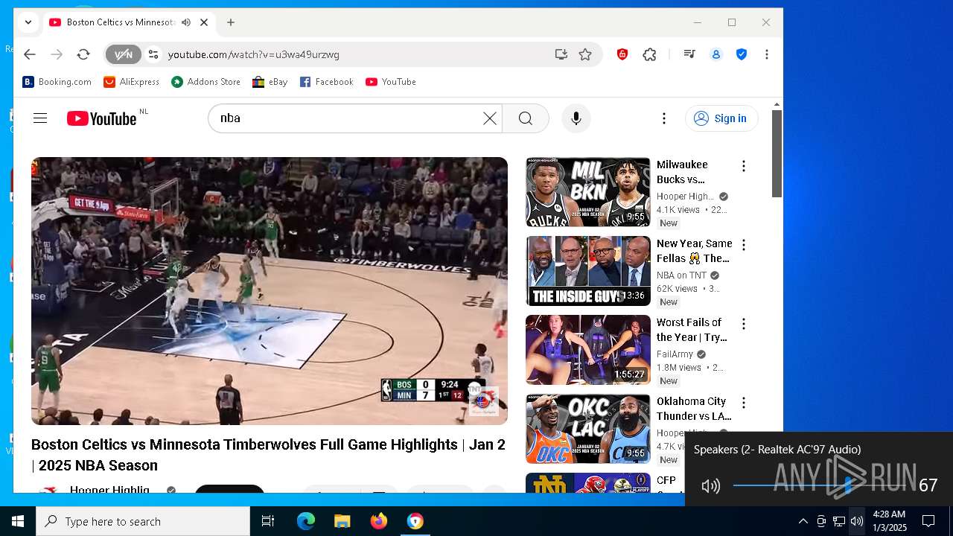Select the Boston Celtics vs Minnesota tab
This screenshot has height=536, width=953.
point(120,22)
